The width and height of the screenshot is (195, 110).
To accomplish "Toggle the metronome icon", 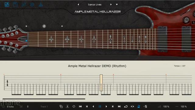I will pyautogui.click(x=139, y=107).
